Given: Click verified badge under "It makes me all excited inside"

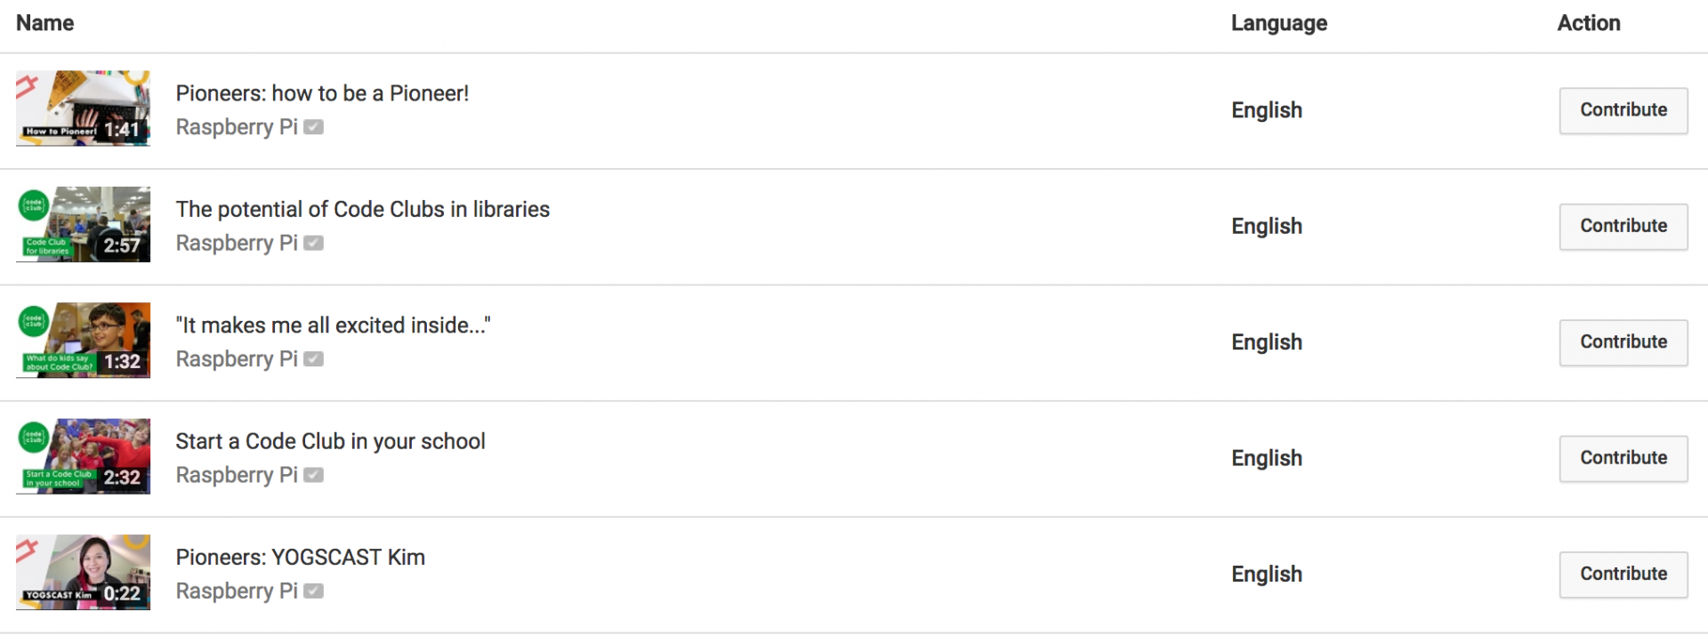Looking at the screenshot, I should coord(313,359).
